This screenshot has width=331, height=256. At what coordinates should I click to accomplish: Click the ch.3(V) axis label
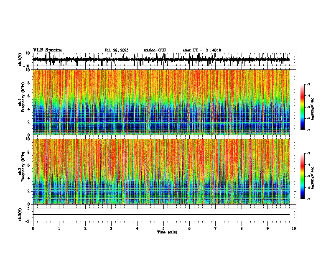tap(20, 215)
